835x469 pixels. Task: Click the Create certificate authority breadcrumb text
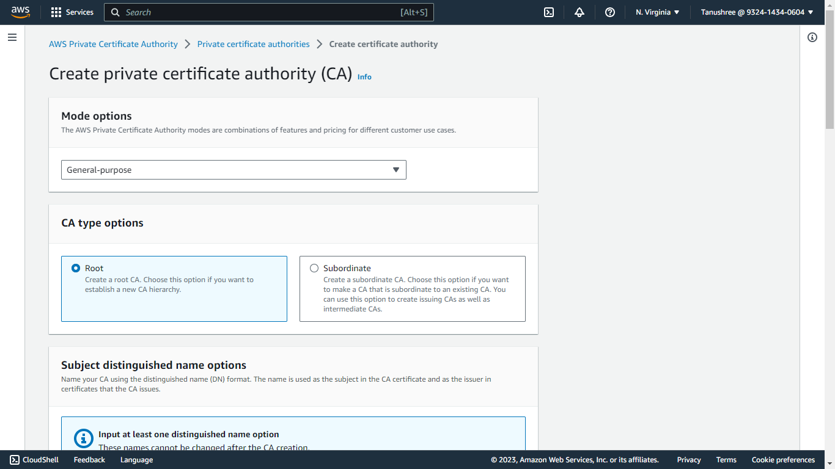pos(384,44)
